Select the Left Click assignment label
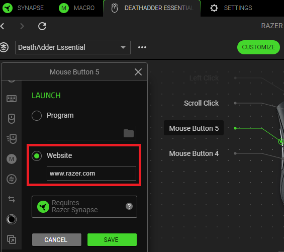 204,78
